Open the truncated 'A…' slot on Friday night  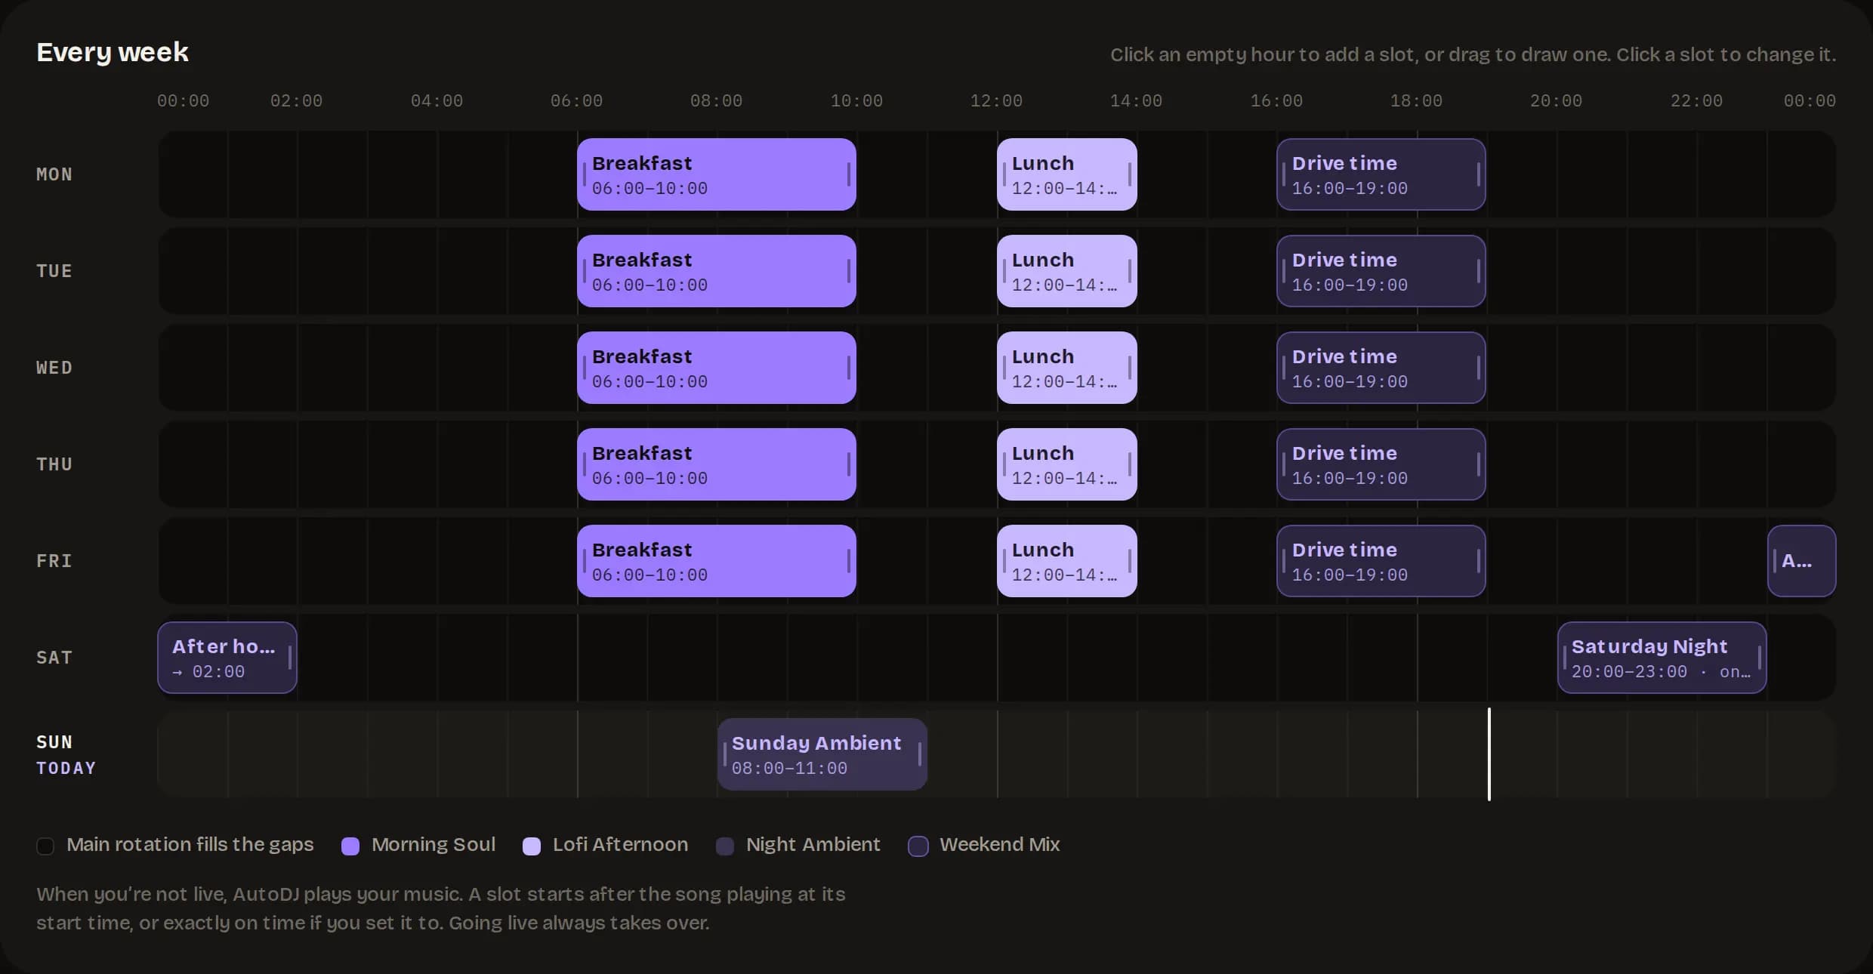pos(1801,561)
